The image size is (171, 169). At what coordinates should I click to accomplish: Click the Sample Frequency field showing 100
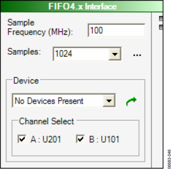tap(116, 30)
